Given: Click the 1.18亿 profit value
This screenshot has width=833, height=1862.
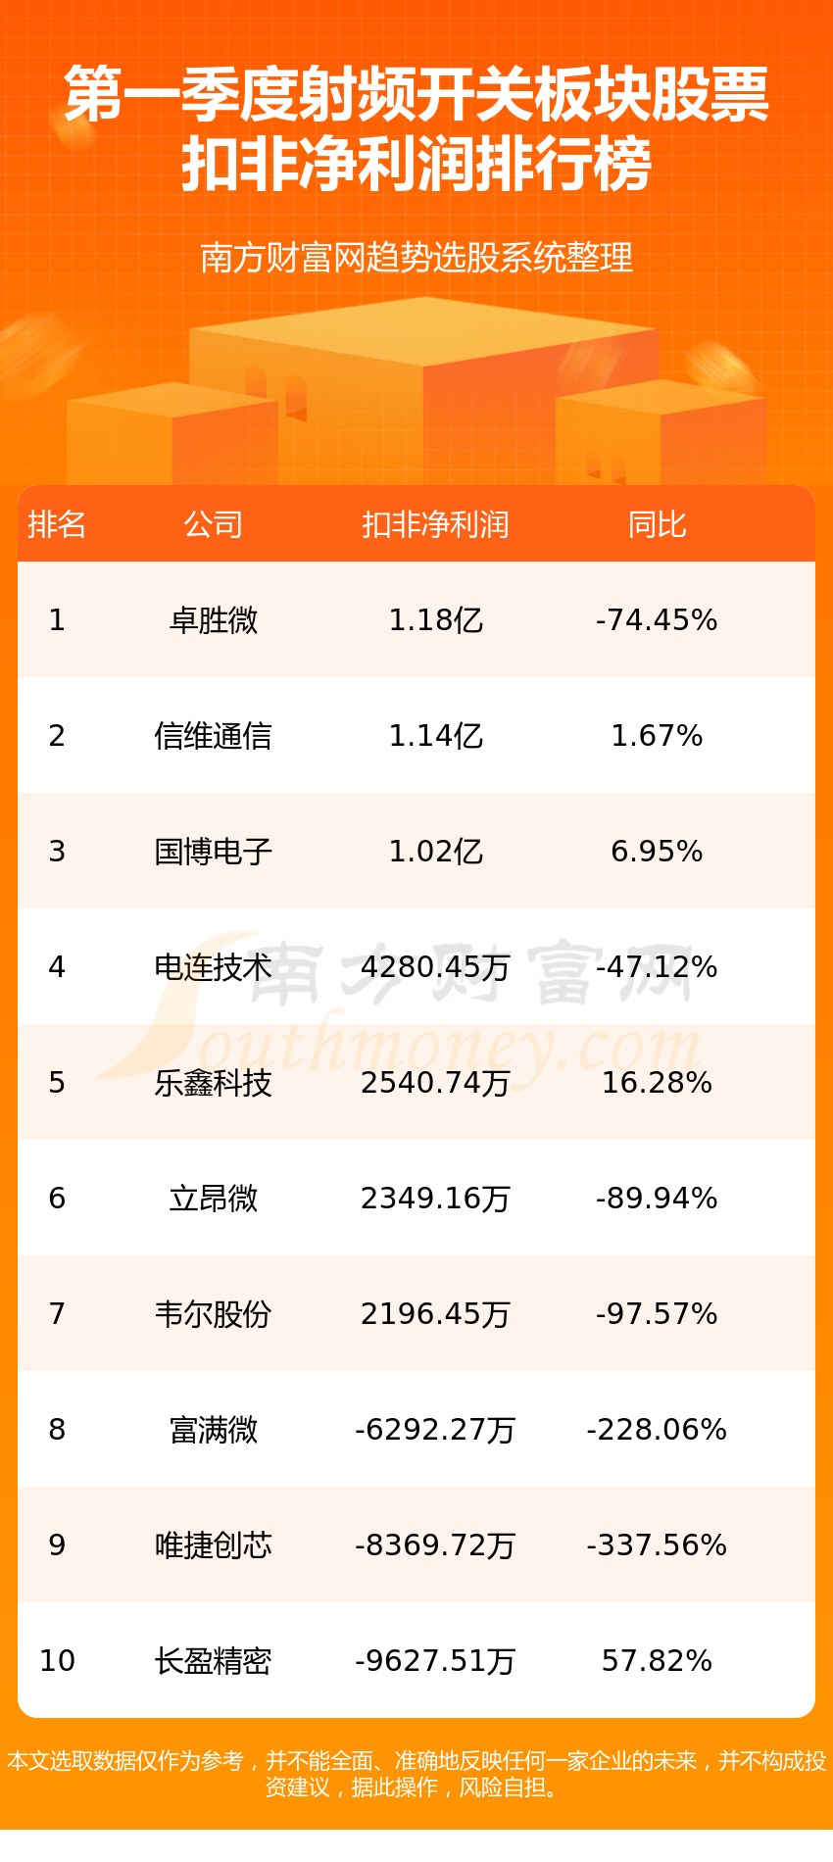Looking at the screenshot, I should (435, 620).
